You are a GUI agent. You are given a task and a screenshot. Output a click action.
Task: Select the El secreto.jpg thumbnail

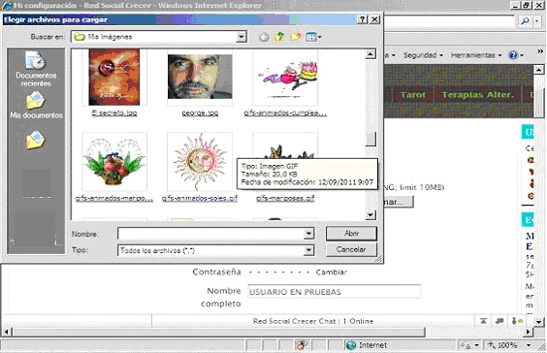[114, 77]
